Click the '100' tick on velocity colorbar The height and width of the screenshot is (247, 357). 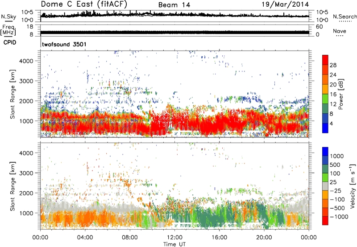pyautogui.click(x=335, y=173)
